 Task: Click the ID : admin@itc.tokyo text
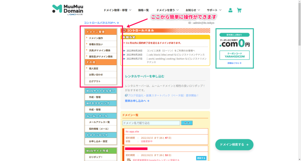tap(201, 23)
